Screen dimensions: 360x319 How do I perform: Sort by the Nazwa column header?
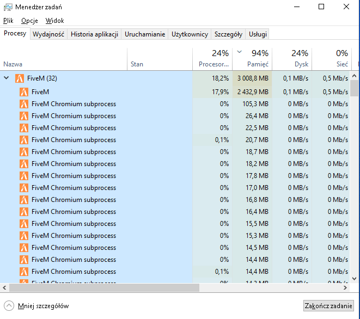click(64, 59)
